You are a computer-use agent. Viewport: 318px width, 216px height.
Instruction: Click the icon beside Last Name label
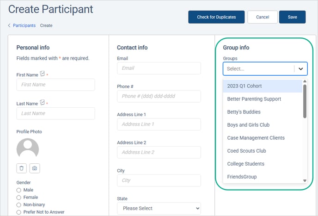43,103
